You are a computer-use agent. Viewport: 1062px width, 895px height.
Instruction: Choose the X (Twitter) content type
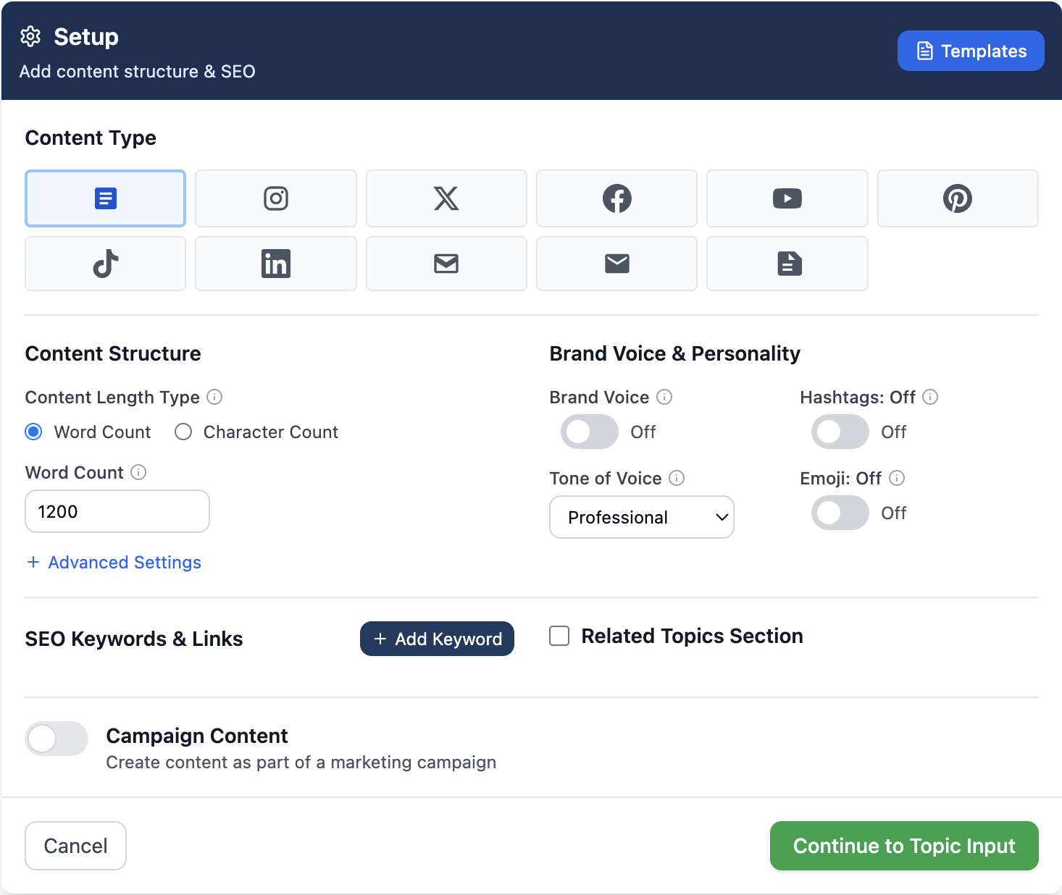pos(446,198)
